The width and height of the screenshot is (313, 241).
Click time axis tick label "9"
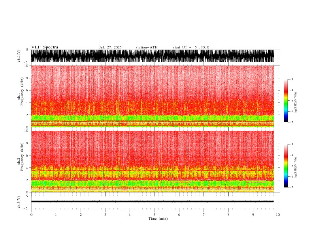click(253, 215)
